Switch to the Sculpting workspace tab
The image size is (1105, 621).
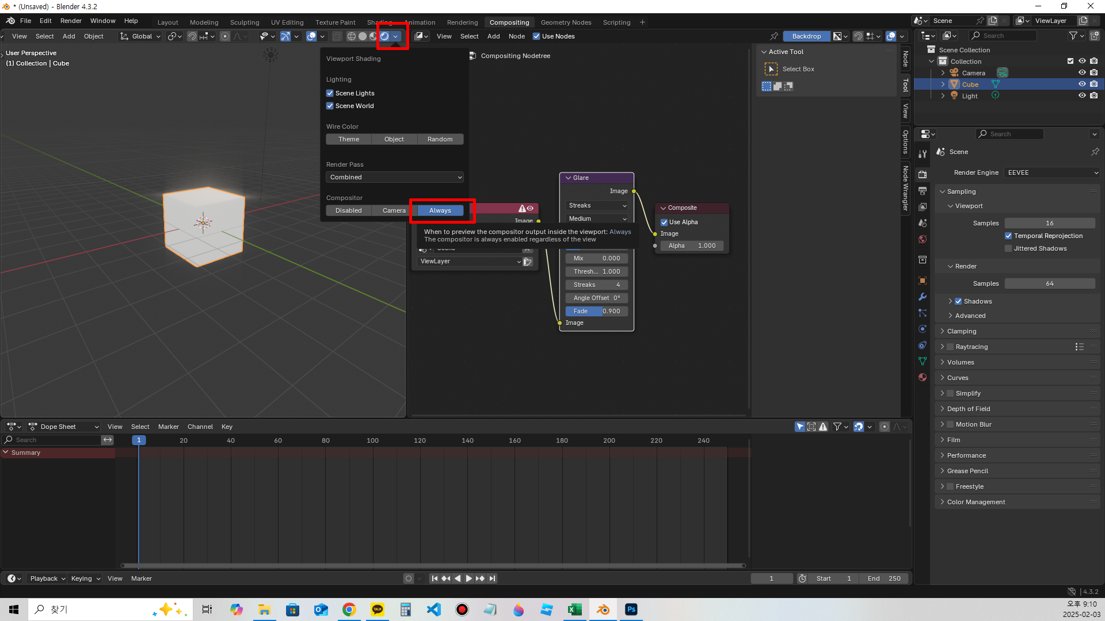point(245,22)
